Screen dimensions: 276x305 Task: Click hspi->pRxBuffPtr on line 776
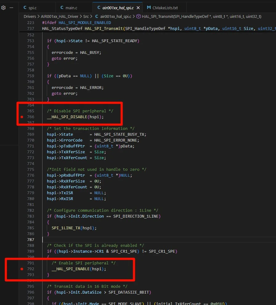point(66,175)
